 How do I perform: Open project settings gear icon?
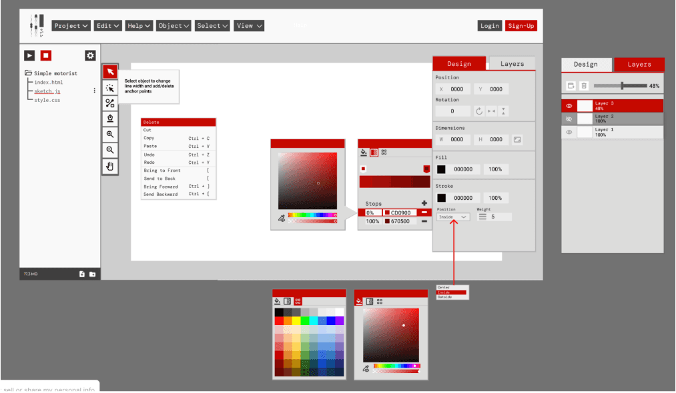point(90,55)
